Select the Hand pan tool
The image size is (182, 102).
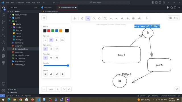[82, 18]
